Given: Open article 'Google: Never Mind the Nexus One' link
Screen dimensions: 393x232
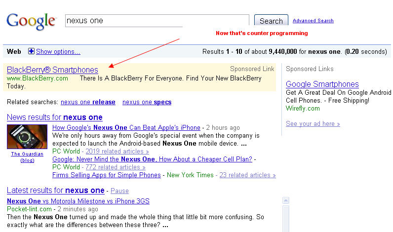Looking at the screenshot, I should pos(152,159).
